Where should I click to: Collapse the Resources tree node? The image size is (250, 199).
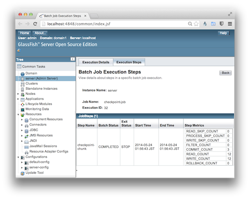18,114
